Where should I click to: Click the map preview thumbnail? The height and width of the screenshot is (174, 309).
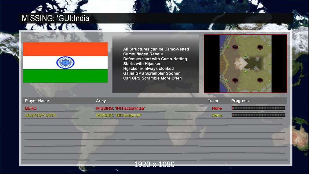(245, 64)
